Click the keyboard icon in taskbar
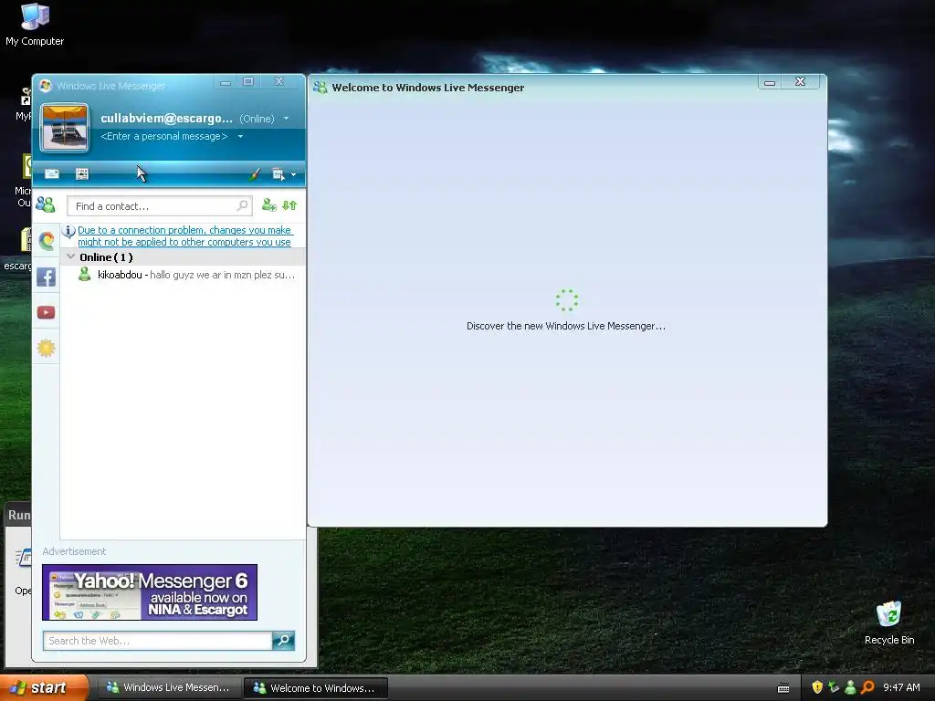 [783, 688]
